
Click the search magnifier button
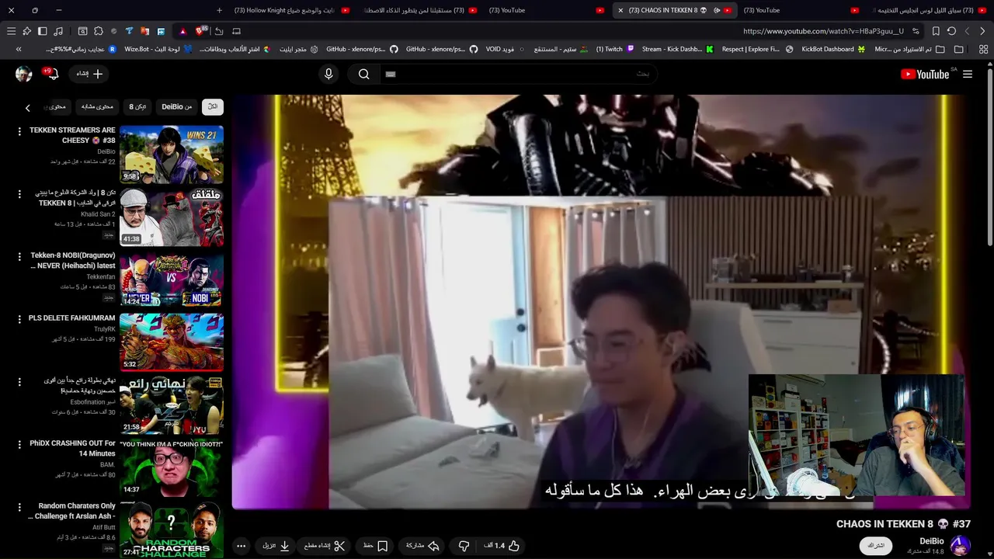coord(363,74)
